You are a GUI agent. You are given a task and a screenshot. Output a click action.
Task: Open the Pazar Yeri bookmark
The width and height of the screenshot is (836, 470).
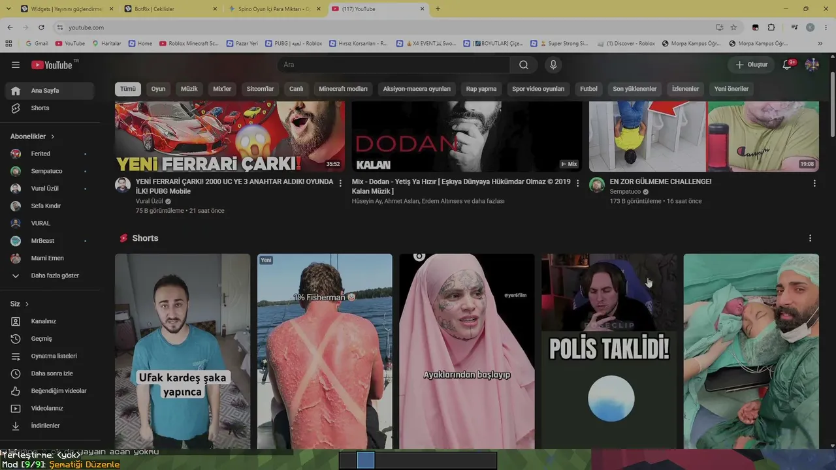(242, 44)
